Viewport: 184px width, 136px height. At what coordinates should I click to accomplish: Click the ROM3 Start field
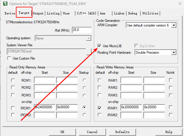44,95
